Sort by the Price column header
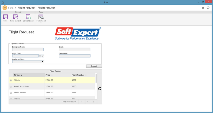 click(x=58, y=75)
